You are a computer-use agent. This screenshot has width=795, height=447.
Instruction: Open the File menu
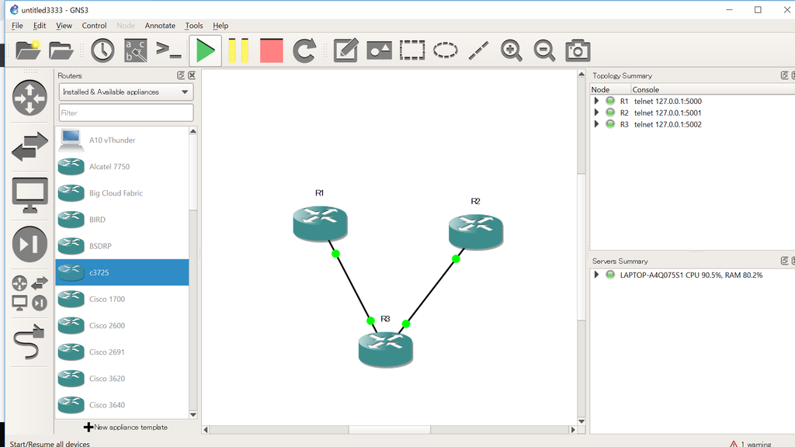[17, 26]
